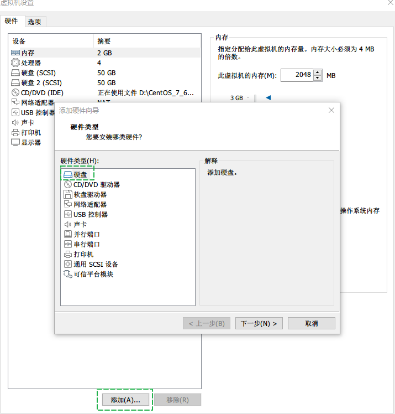This screenshot has height=414, width=395.
Task: Open the 硬件 tab
Action: [12, 21]
